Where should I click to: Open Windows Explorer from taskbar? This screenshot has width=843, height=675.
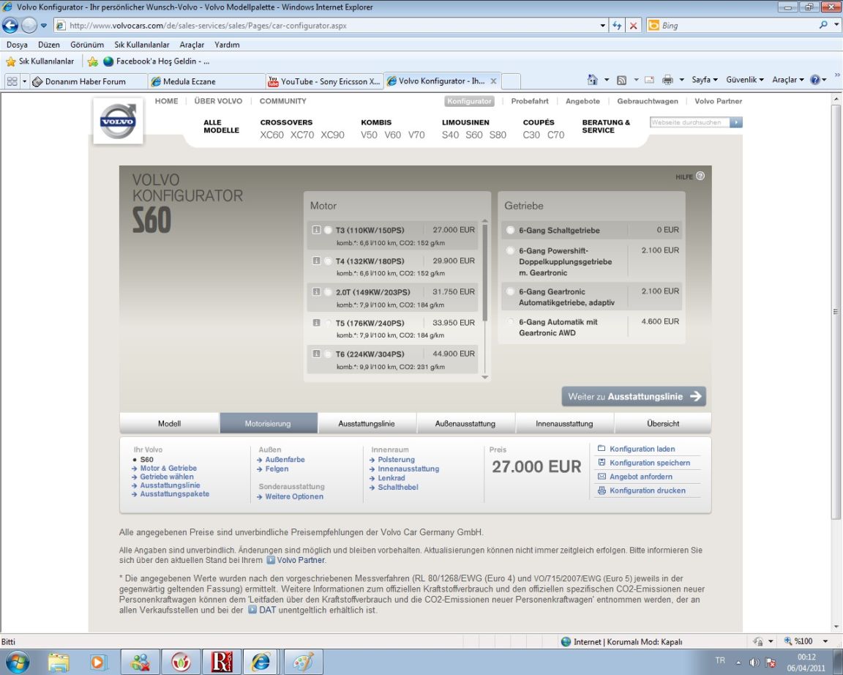[x=59, y=662]
